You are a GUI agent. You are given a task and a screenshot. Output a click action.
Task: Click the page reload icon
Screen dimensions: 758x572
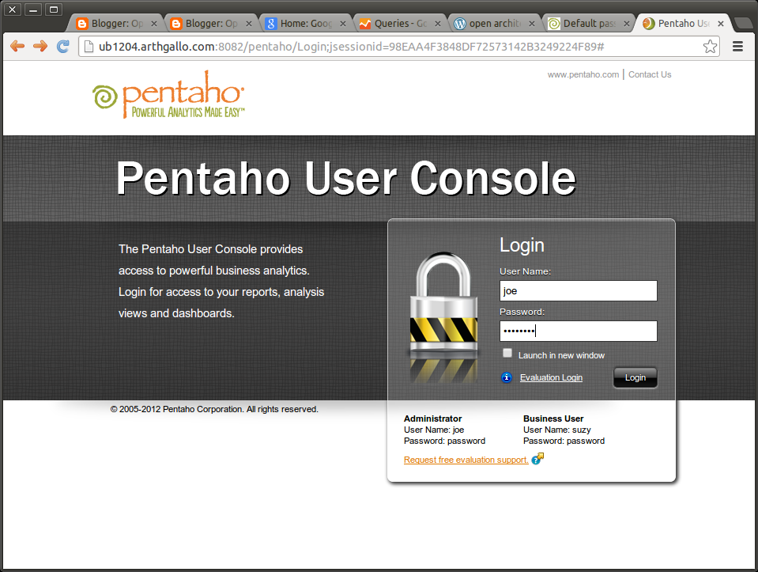pos(62,46)
